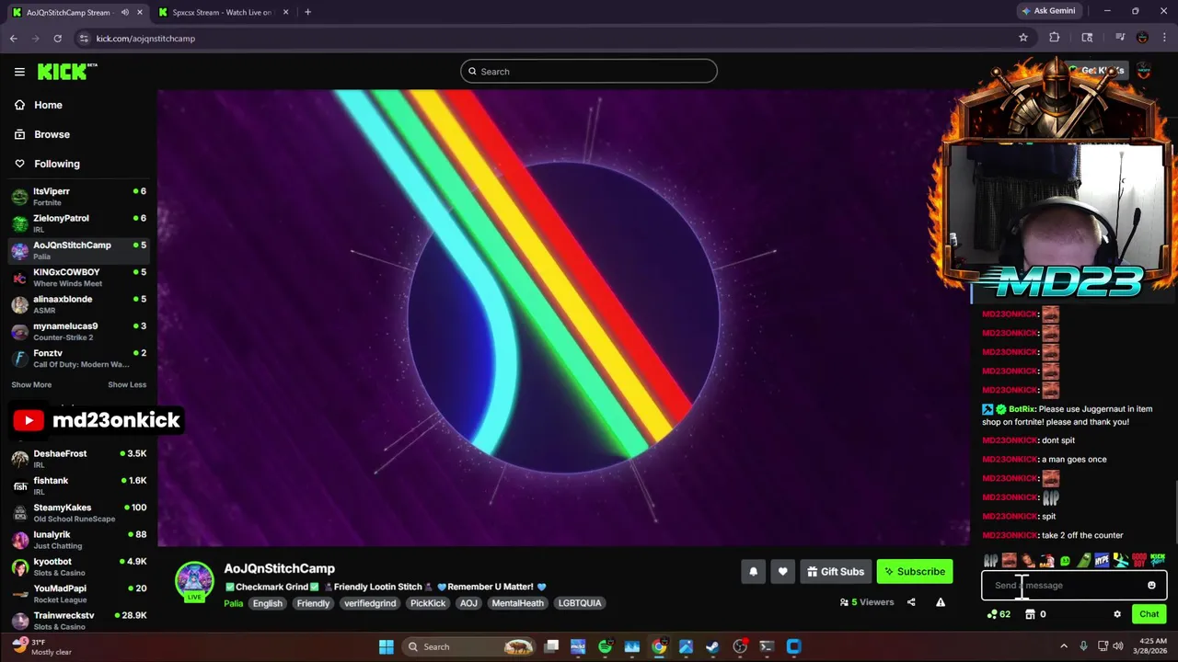
Task: Open Task View on the taskbar
Action: tap(551, 646)
